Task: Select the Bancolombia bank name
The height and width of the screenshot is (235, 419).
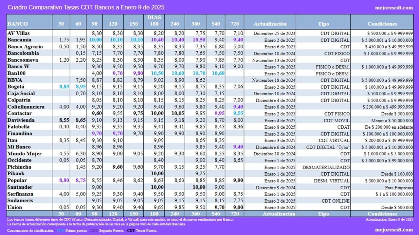Action: [x=23, y=53]
